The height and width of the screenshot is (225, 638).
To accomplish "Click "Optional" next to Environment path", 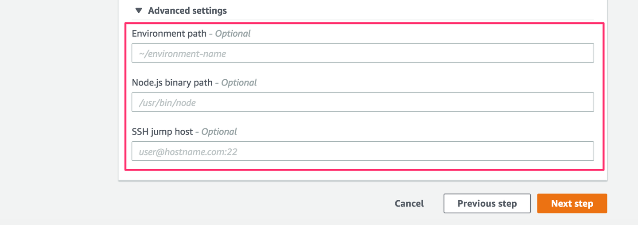I will (x=233, y=34).
